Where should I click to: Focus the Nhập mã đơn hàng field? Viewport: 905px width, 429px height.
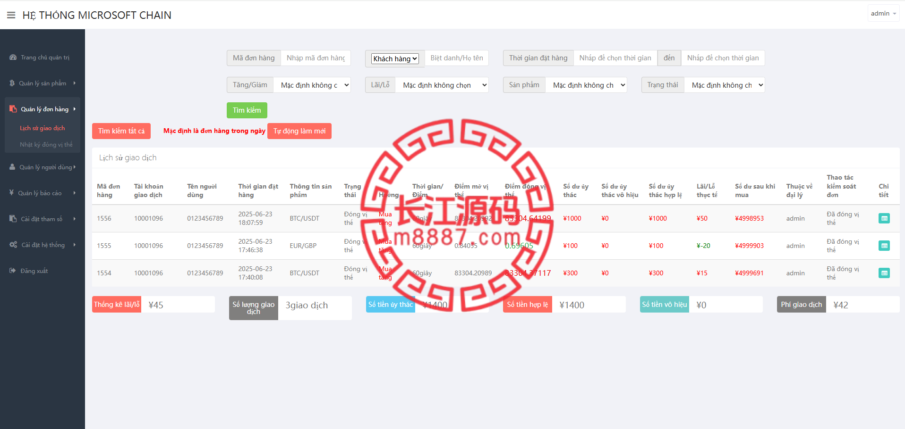(316, 58)
